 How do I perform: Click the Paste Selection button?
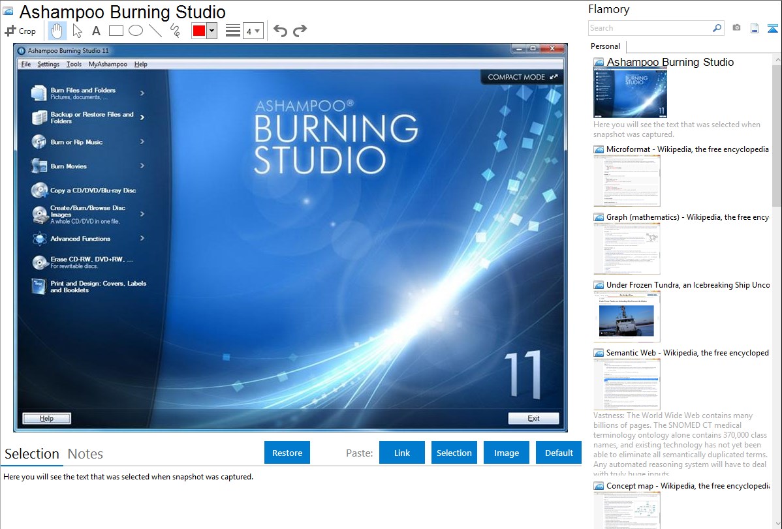(454, 453)
